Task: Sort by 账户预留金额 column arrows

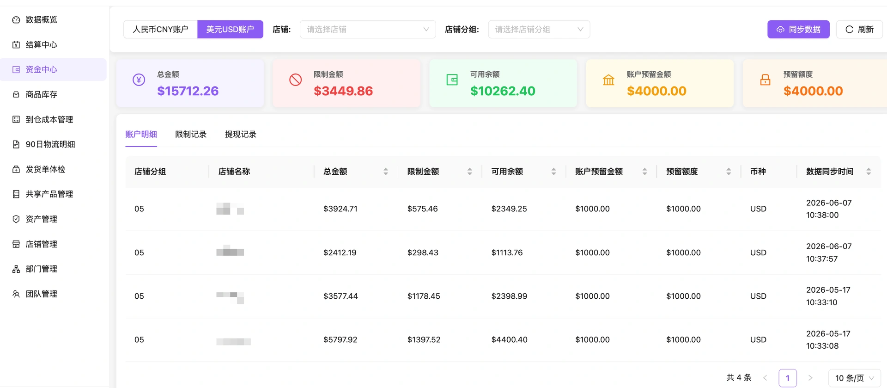Action: (x=644, y=172)
